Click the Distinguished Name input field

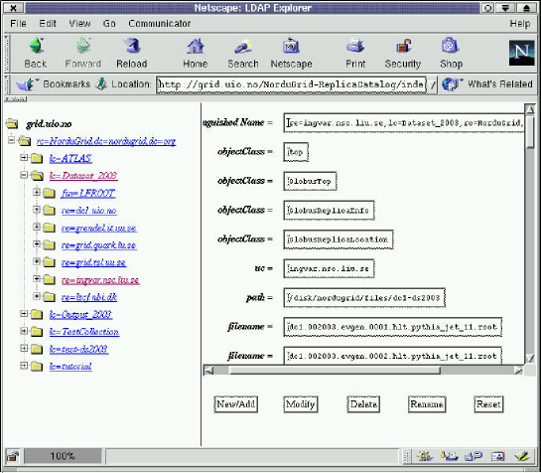click(x=404, y=122)
